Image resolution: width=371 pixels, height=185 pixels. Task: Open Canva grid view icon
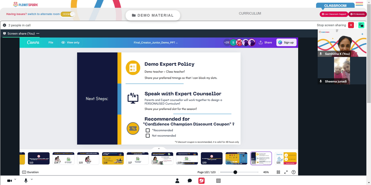tap(278, 172)
